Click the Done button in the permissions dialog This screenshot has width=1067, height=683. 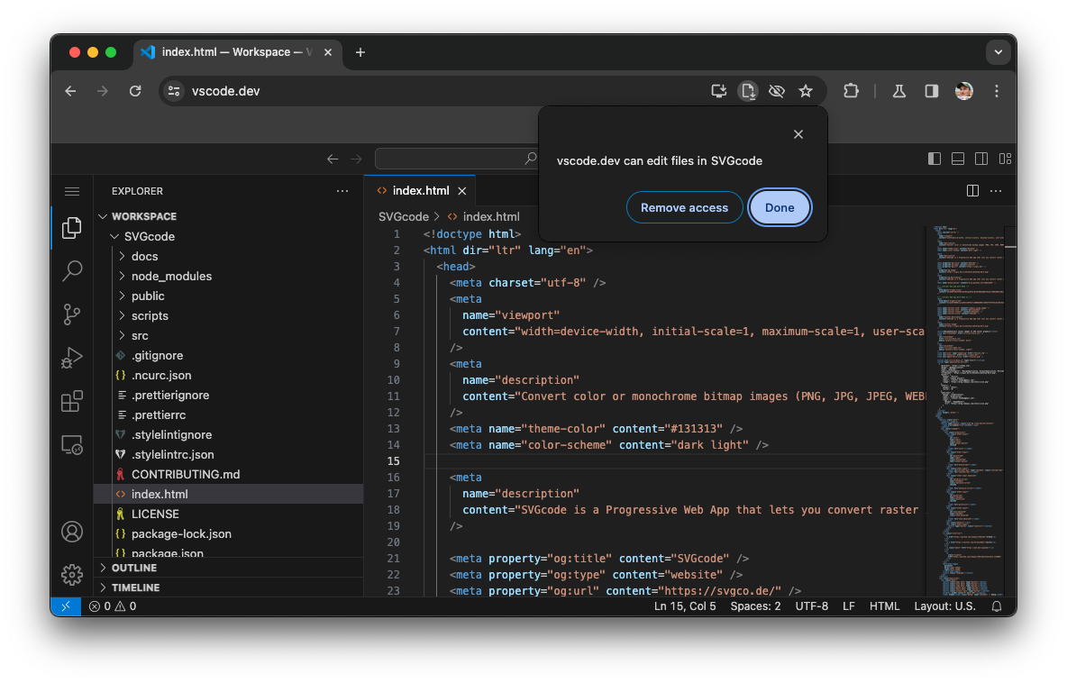[779, 207]
